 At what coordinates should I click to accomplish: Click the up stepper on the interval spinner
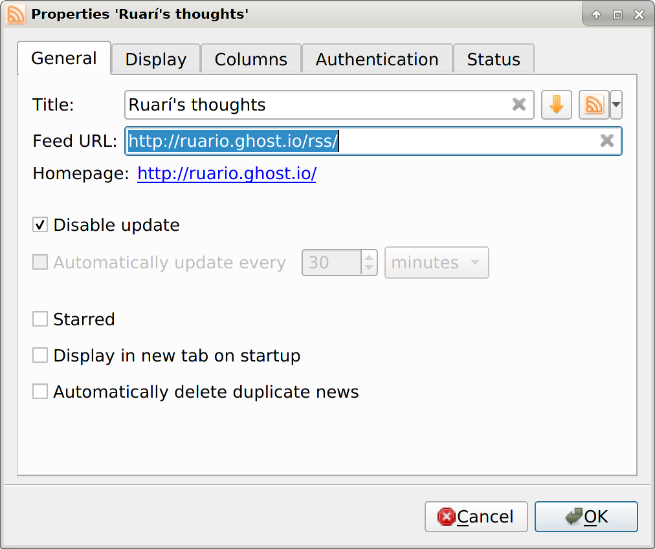coord(369,257)
